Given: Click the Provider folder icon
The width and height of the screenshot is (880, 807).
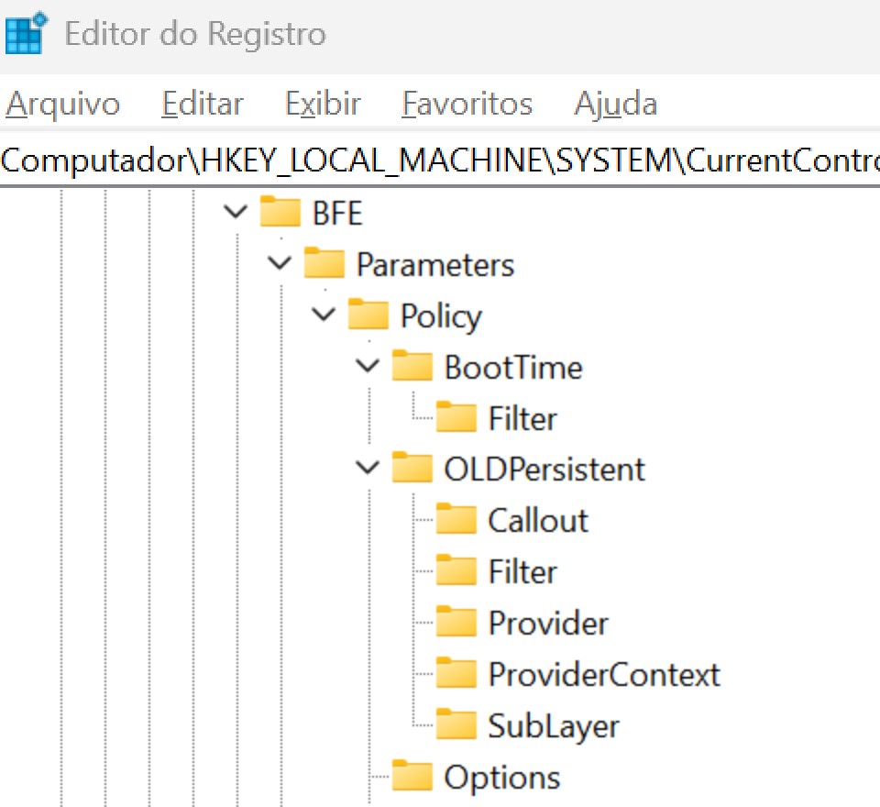Looking at the screenshot, I should pos(456,622).
